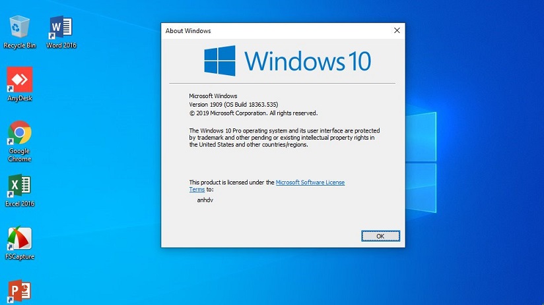544x305 pixels.
Task: Select the FSCapture shortcut icon
Action: [x=19, y=239]
